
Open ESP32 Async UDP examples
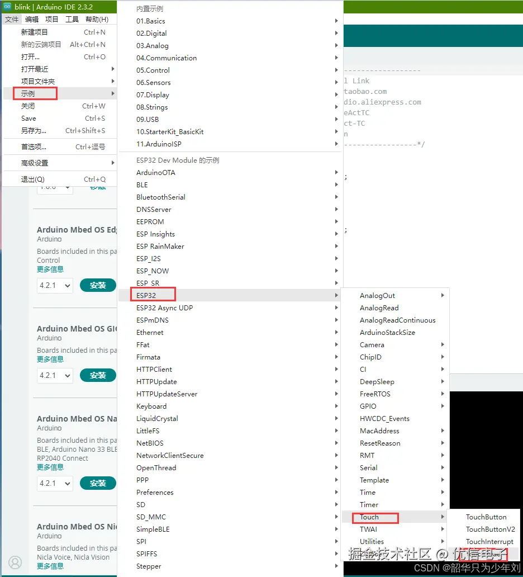point(230,308)
